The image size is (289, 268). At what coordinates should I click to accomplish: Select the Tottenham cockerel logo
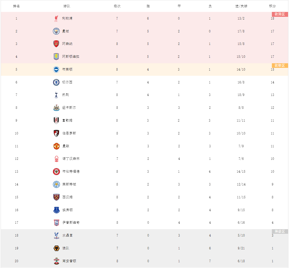click(56, 95)
